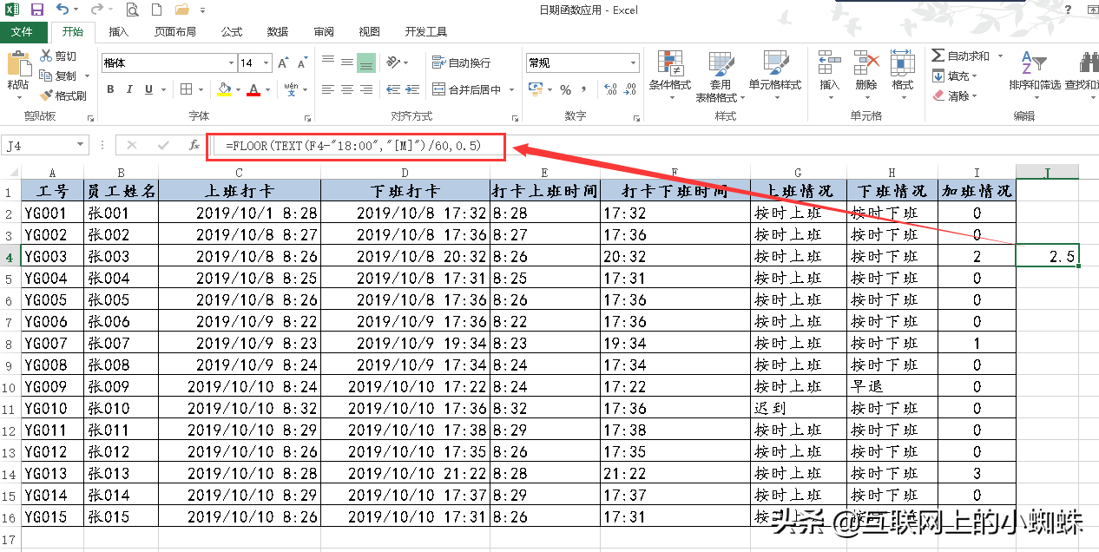Undo the last action in the quick access toolbar

[63, 10]
